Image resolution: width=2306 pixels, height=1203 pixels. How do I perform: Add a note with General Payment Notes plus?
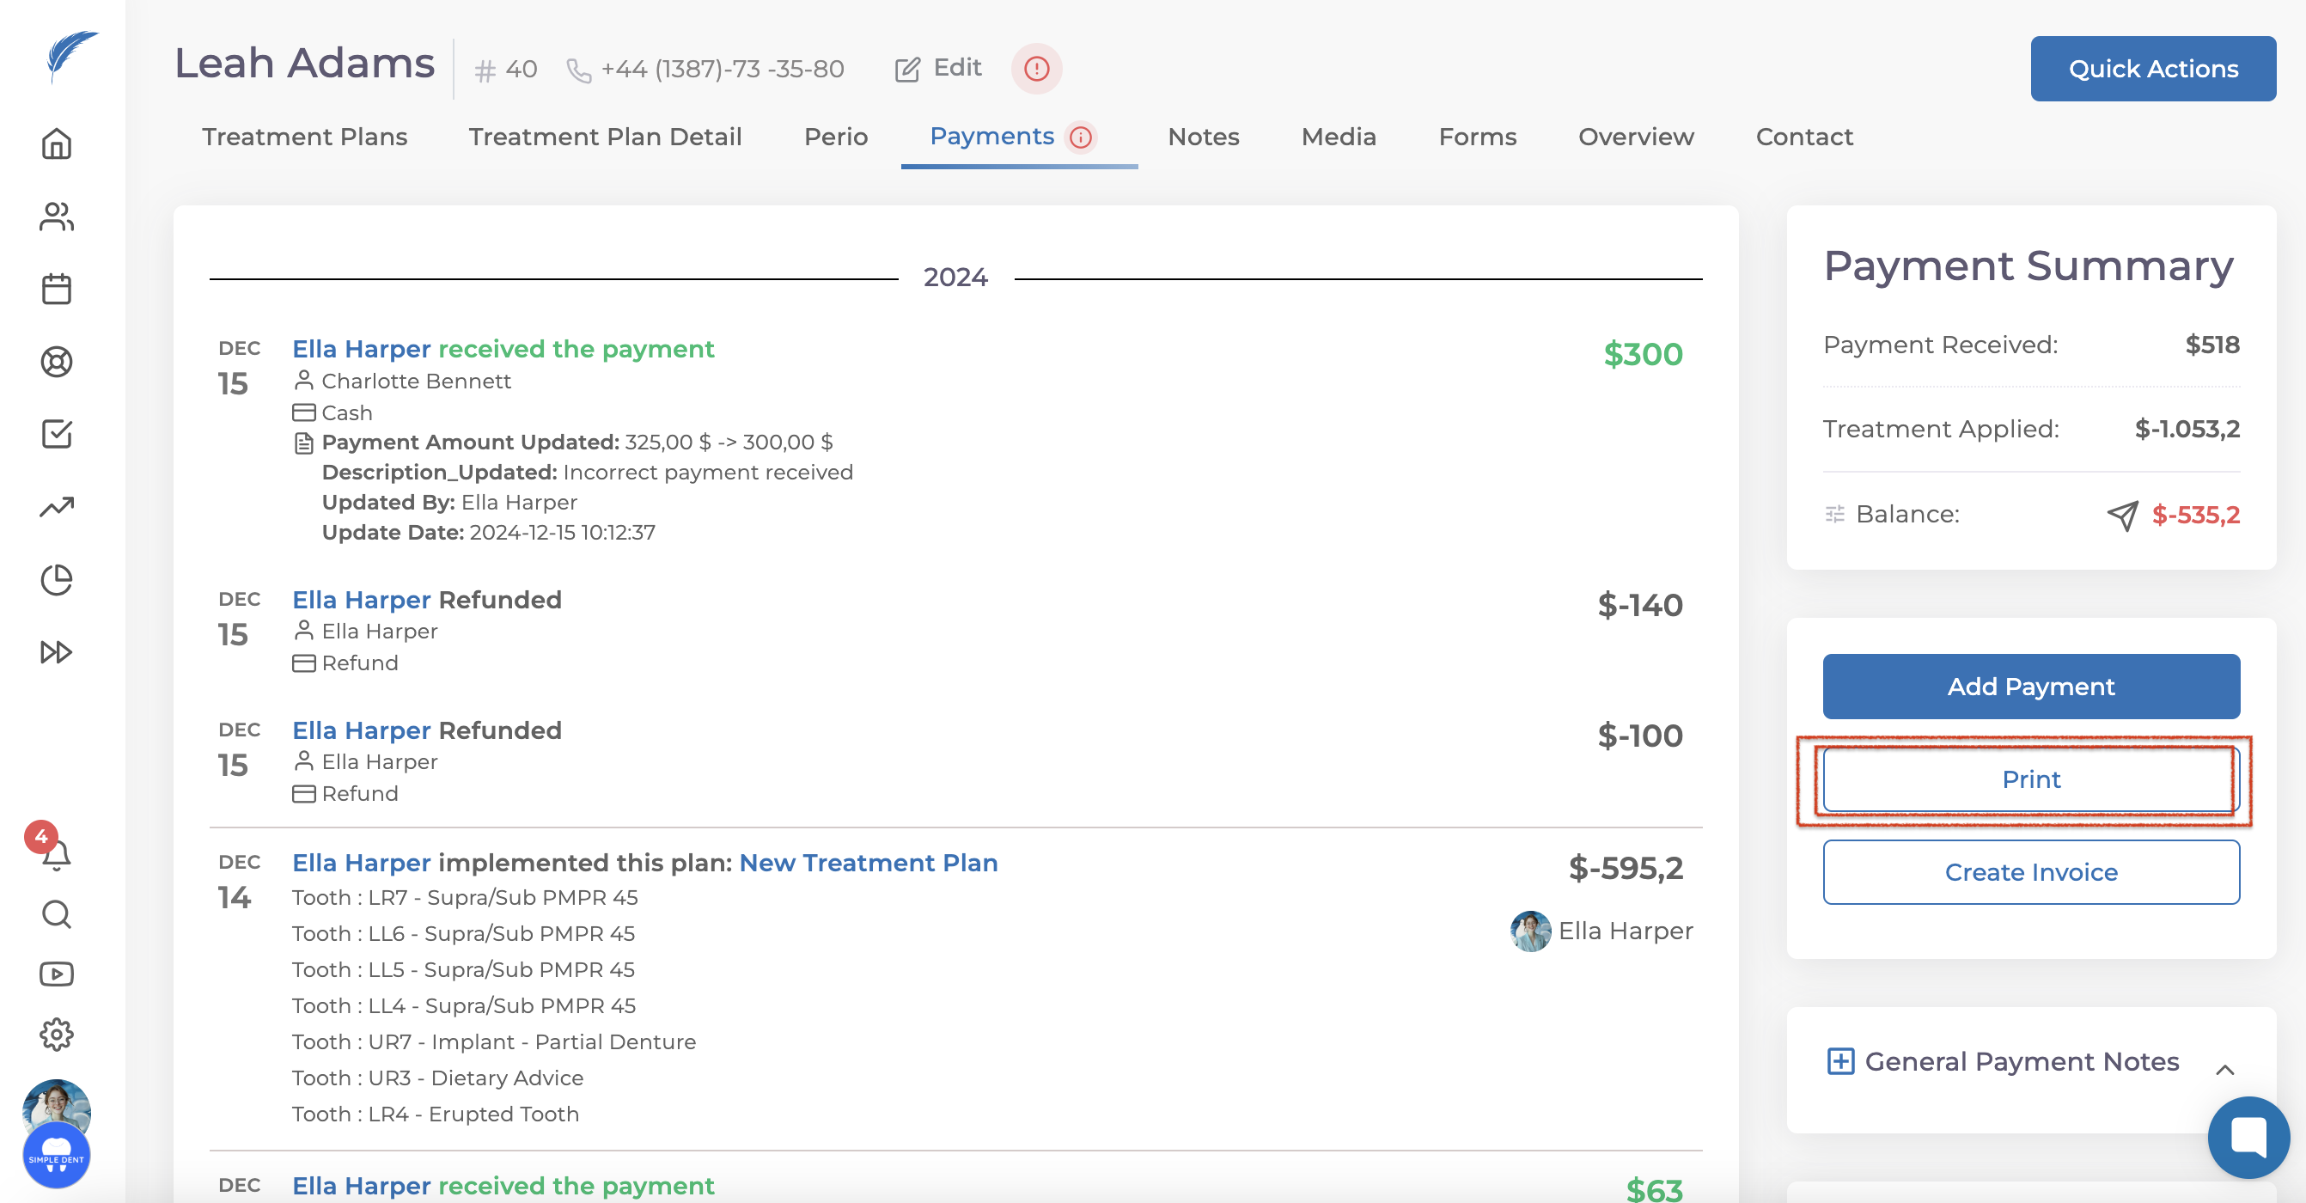[x=1839, y=1061]
